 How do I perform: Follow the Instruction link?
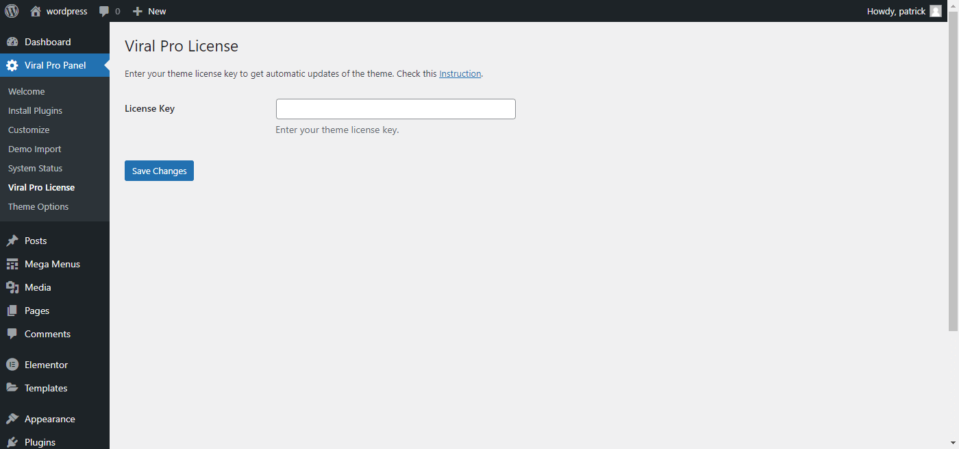coord(460,73)
